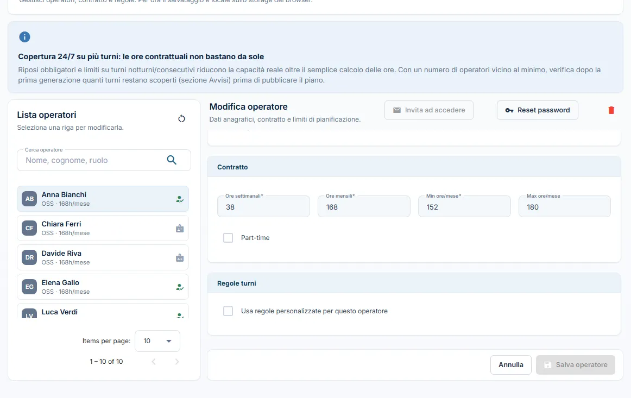Click the DR avatar for Davide Riva
This screenshot has height=398, width=631.
(x=29, y=257)
